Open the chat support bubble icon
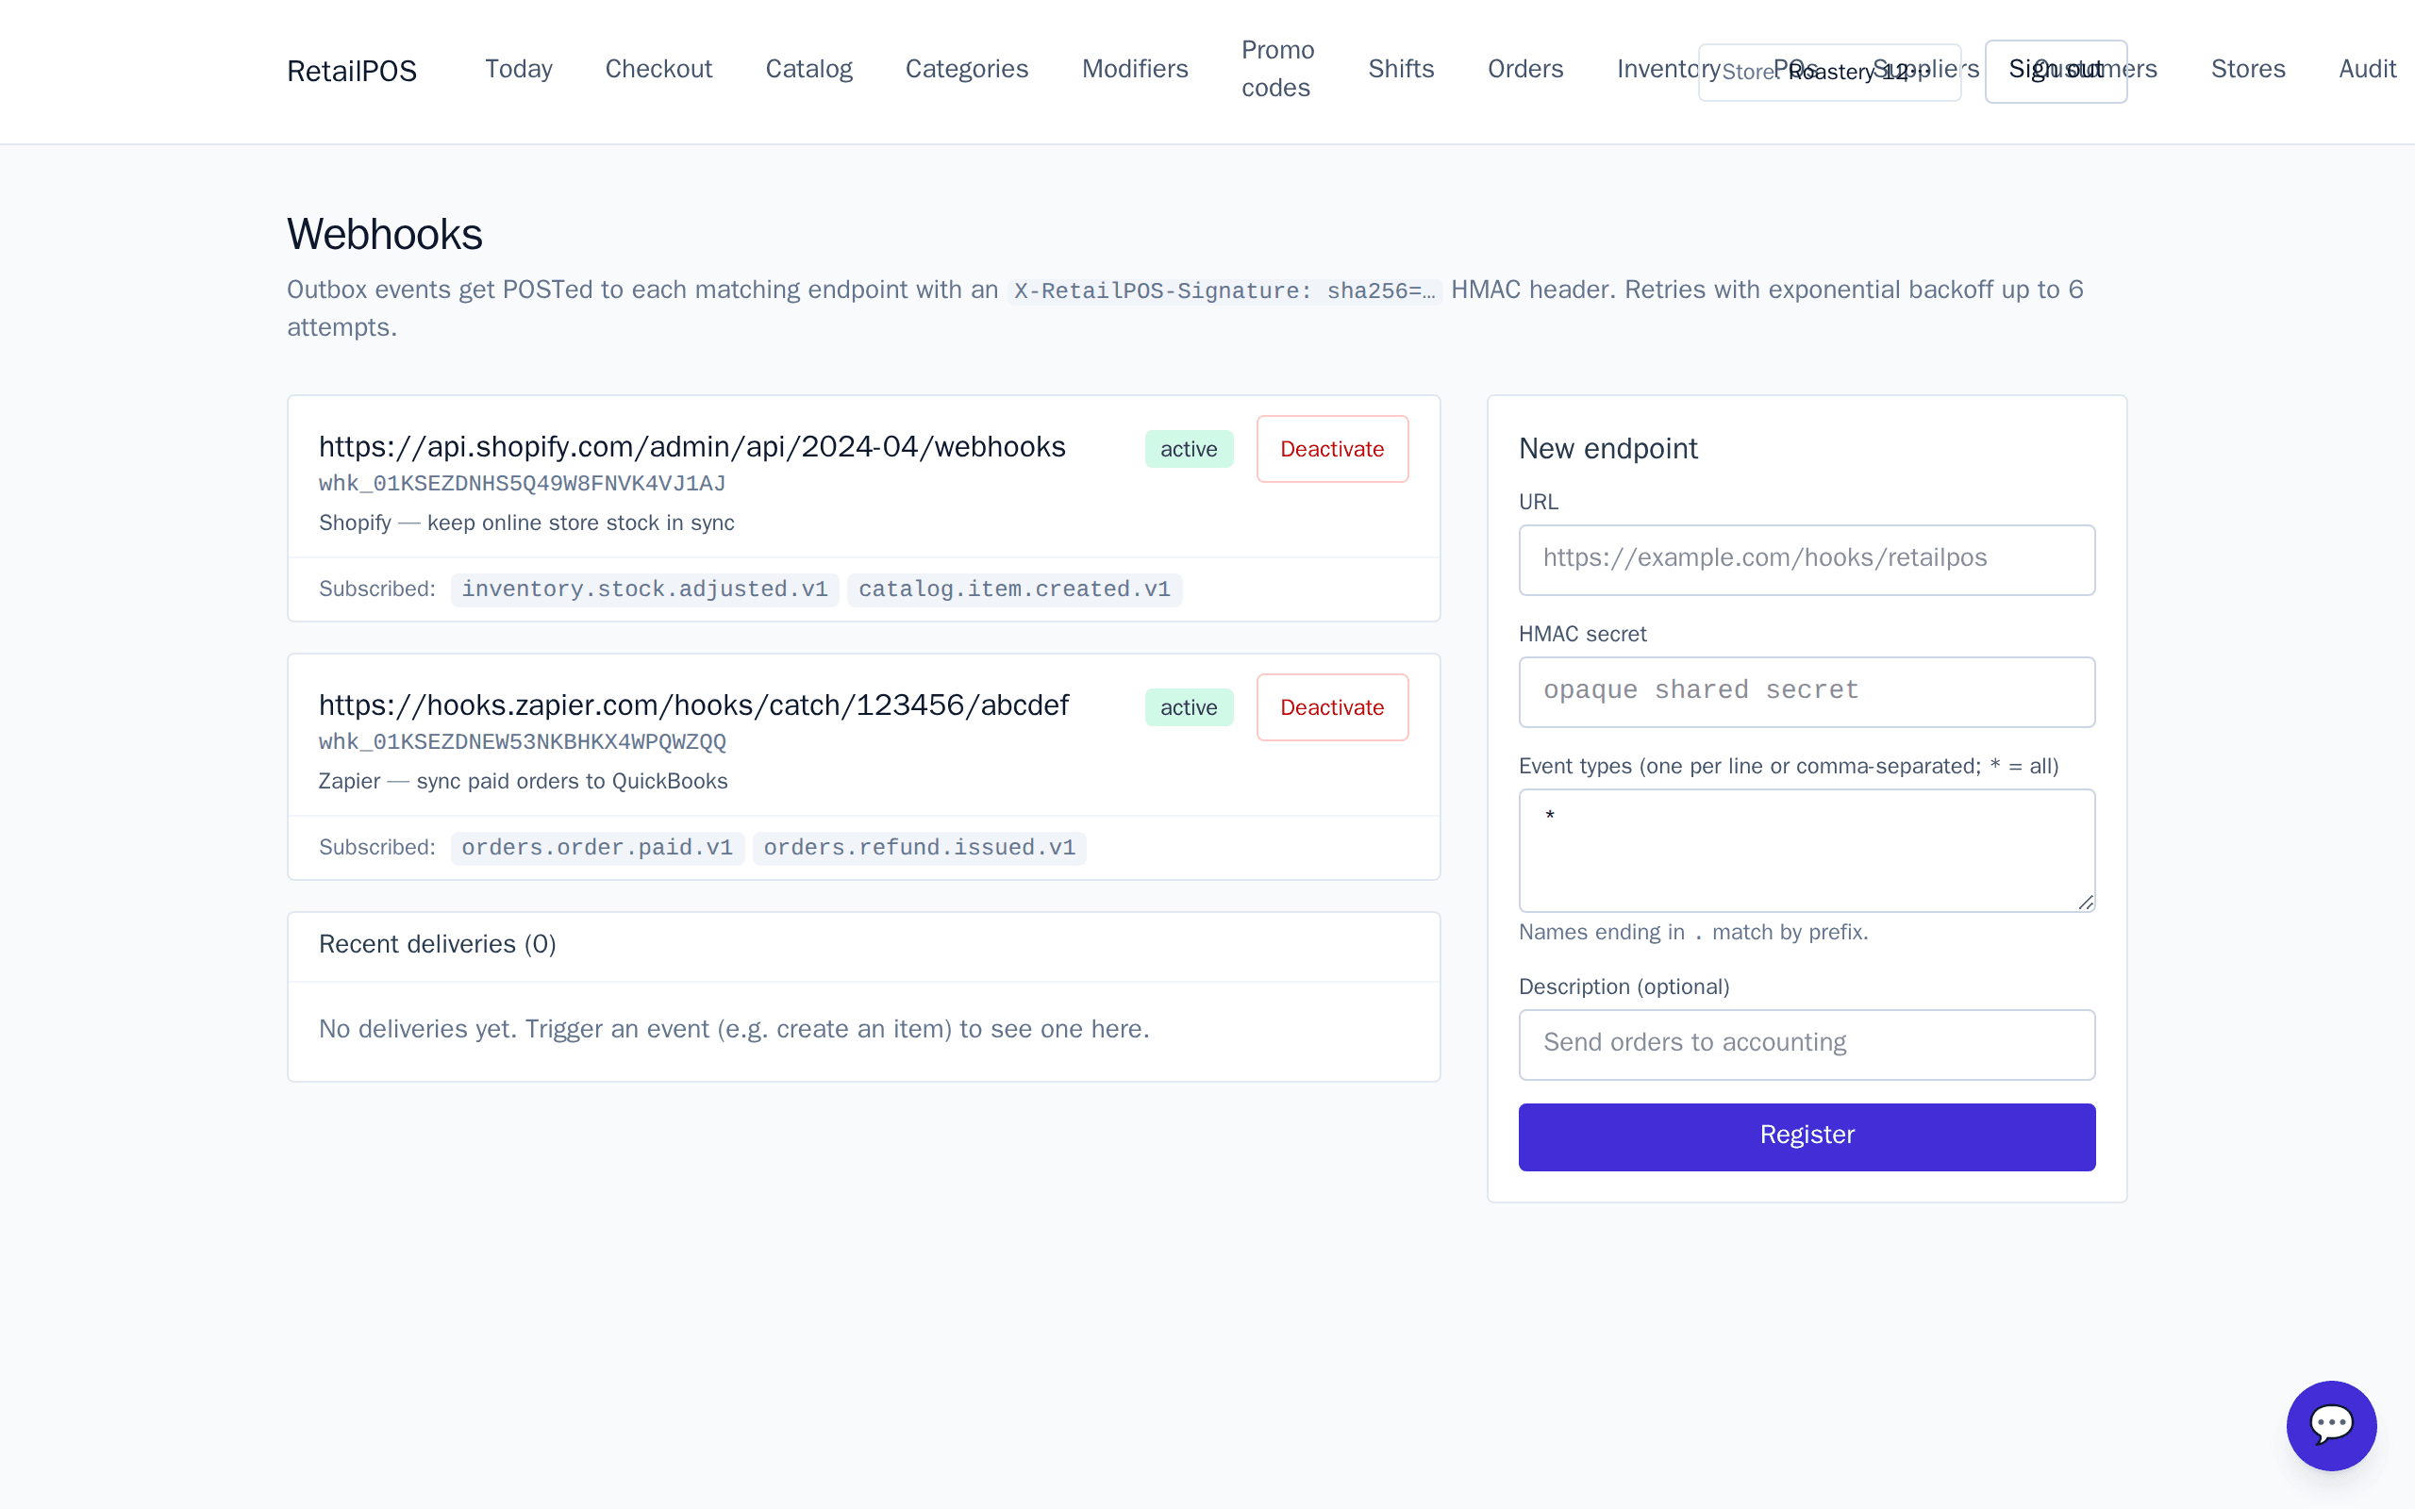Image resolution: width=2415 pixels, height=1509 pixels. (2331, 1425)
